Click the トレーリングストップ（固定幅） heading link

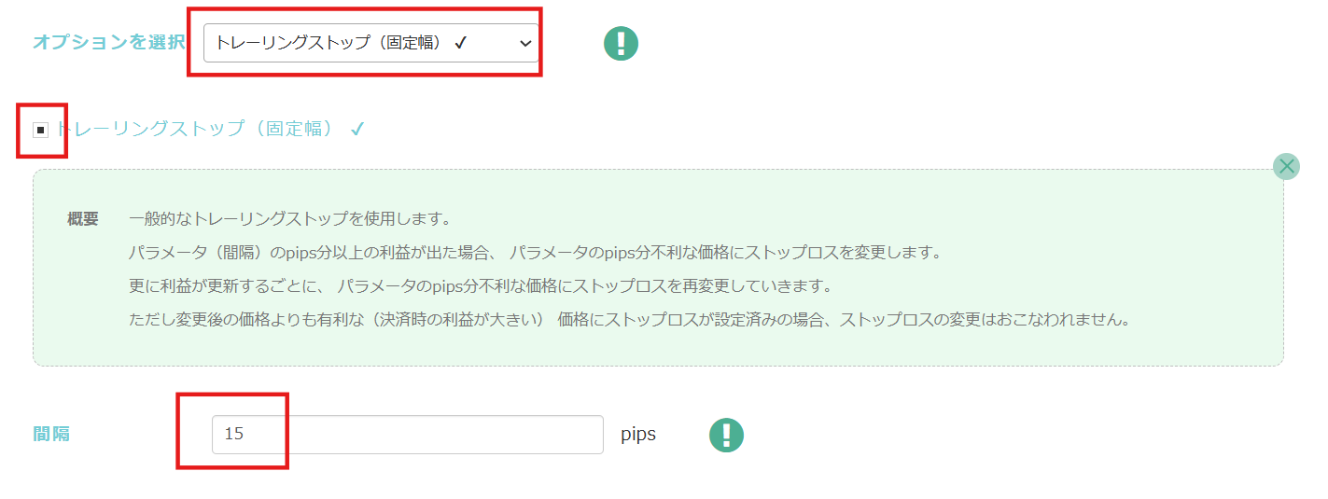click(x=196, y=129)
